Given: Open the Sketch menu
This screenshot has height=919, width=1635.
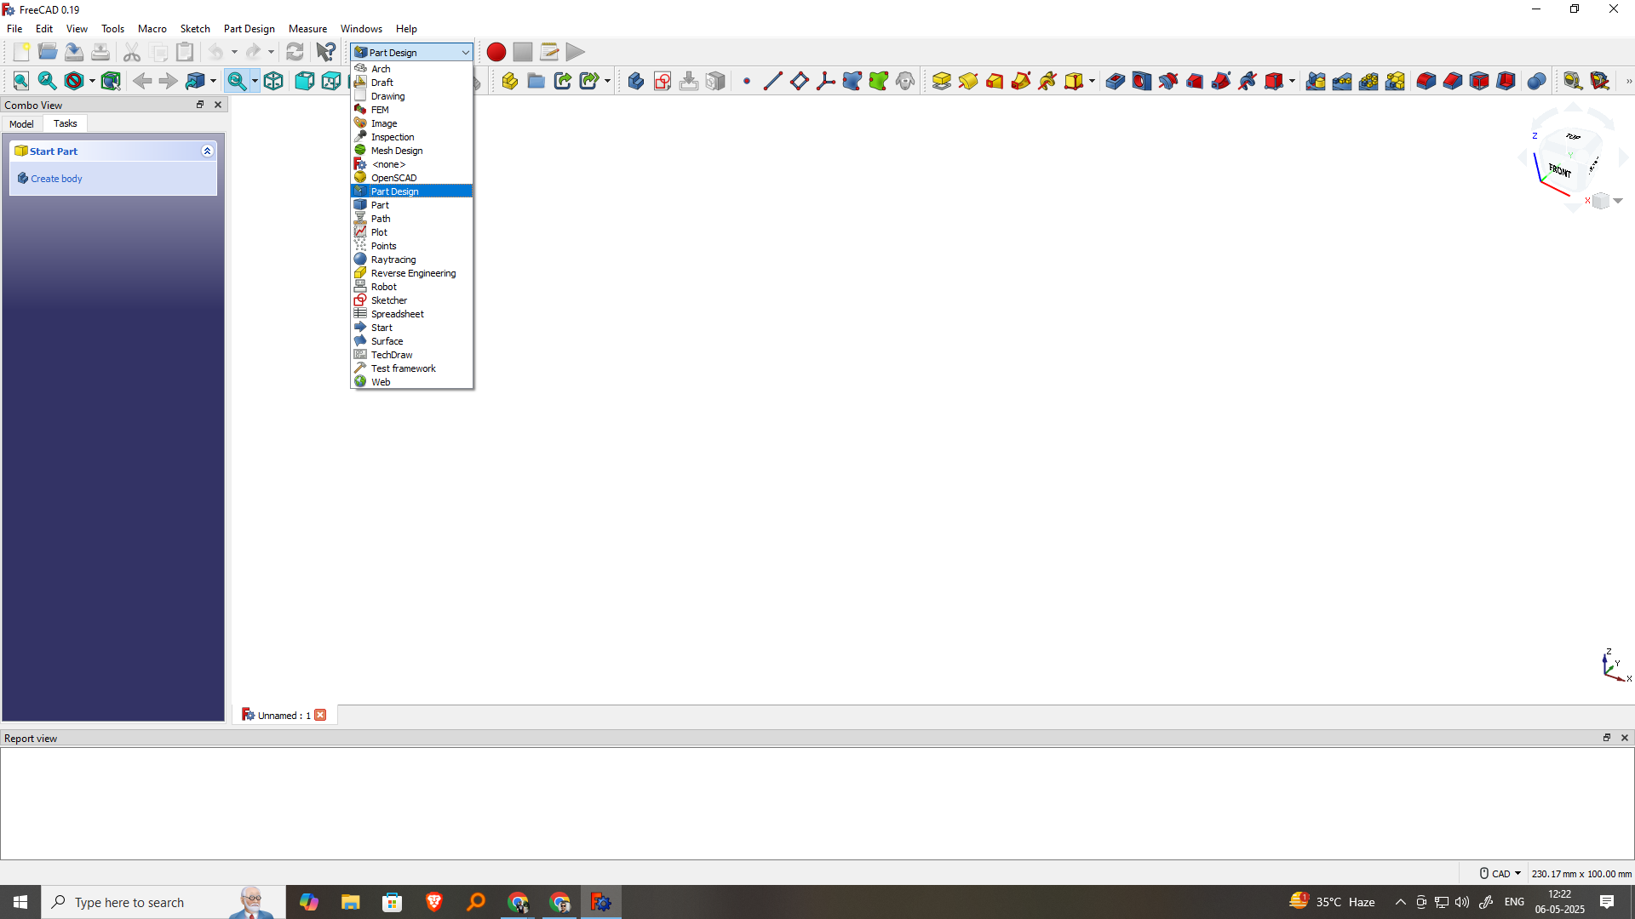Looking at the screenshot, I should pyautogui.click(x=195, y=29).
